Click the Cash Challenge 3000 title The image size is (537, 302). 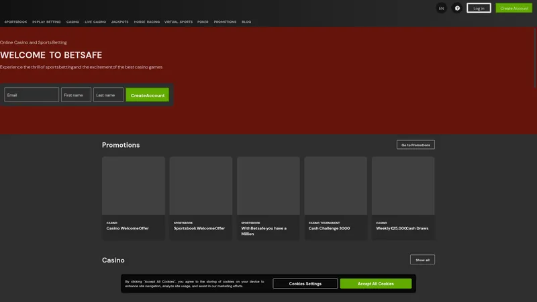pos(329,228)
